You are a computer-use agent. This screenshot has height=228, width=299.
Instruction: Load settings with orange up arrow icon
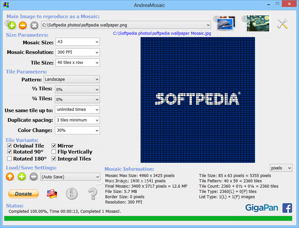tap(10, 177)
